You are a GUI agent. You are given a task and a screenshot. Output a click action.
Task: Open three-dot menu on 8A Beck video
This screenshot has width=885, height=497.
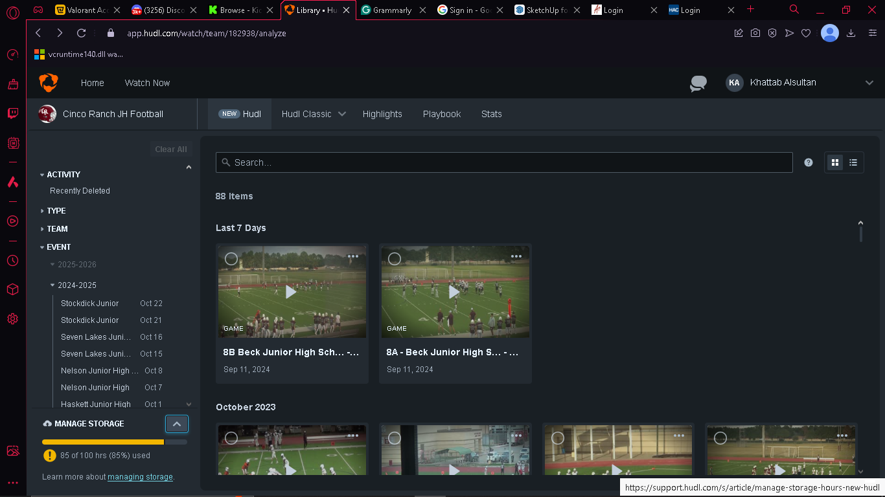(x=516, y=256)
